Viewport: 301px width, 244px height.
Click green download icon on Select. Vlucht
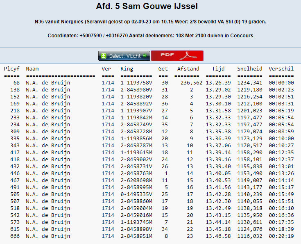pyautogui.click(x=104, y=56)
